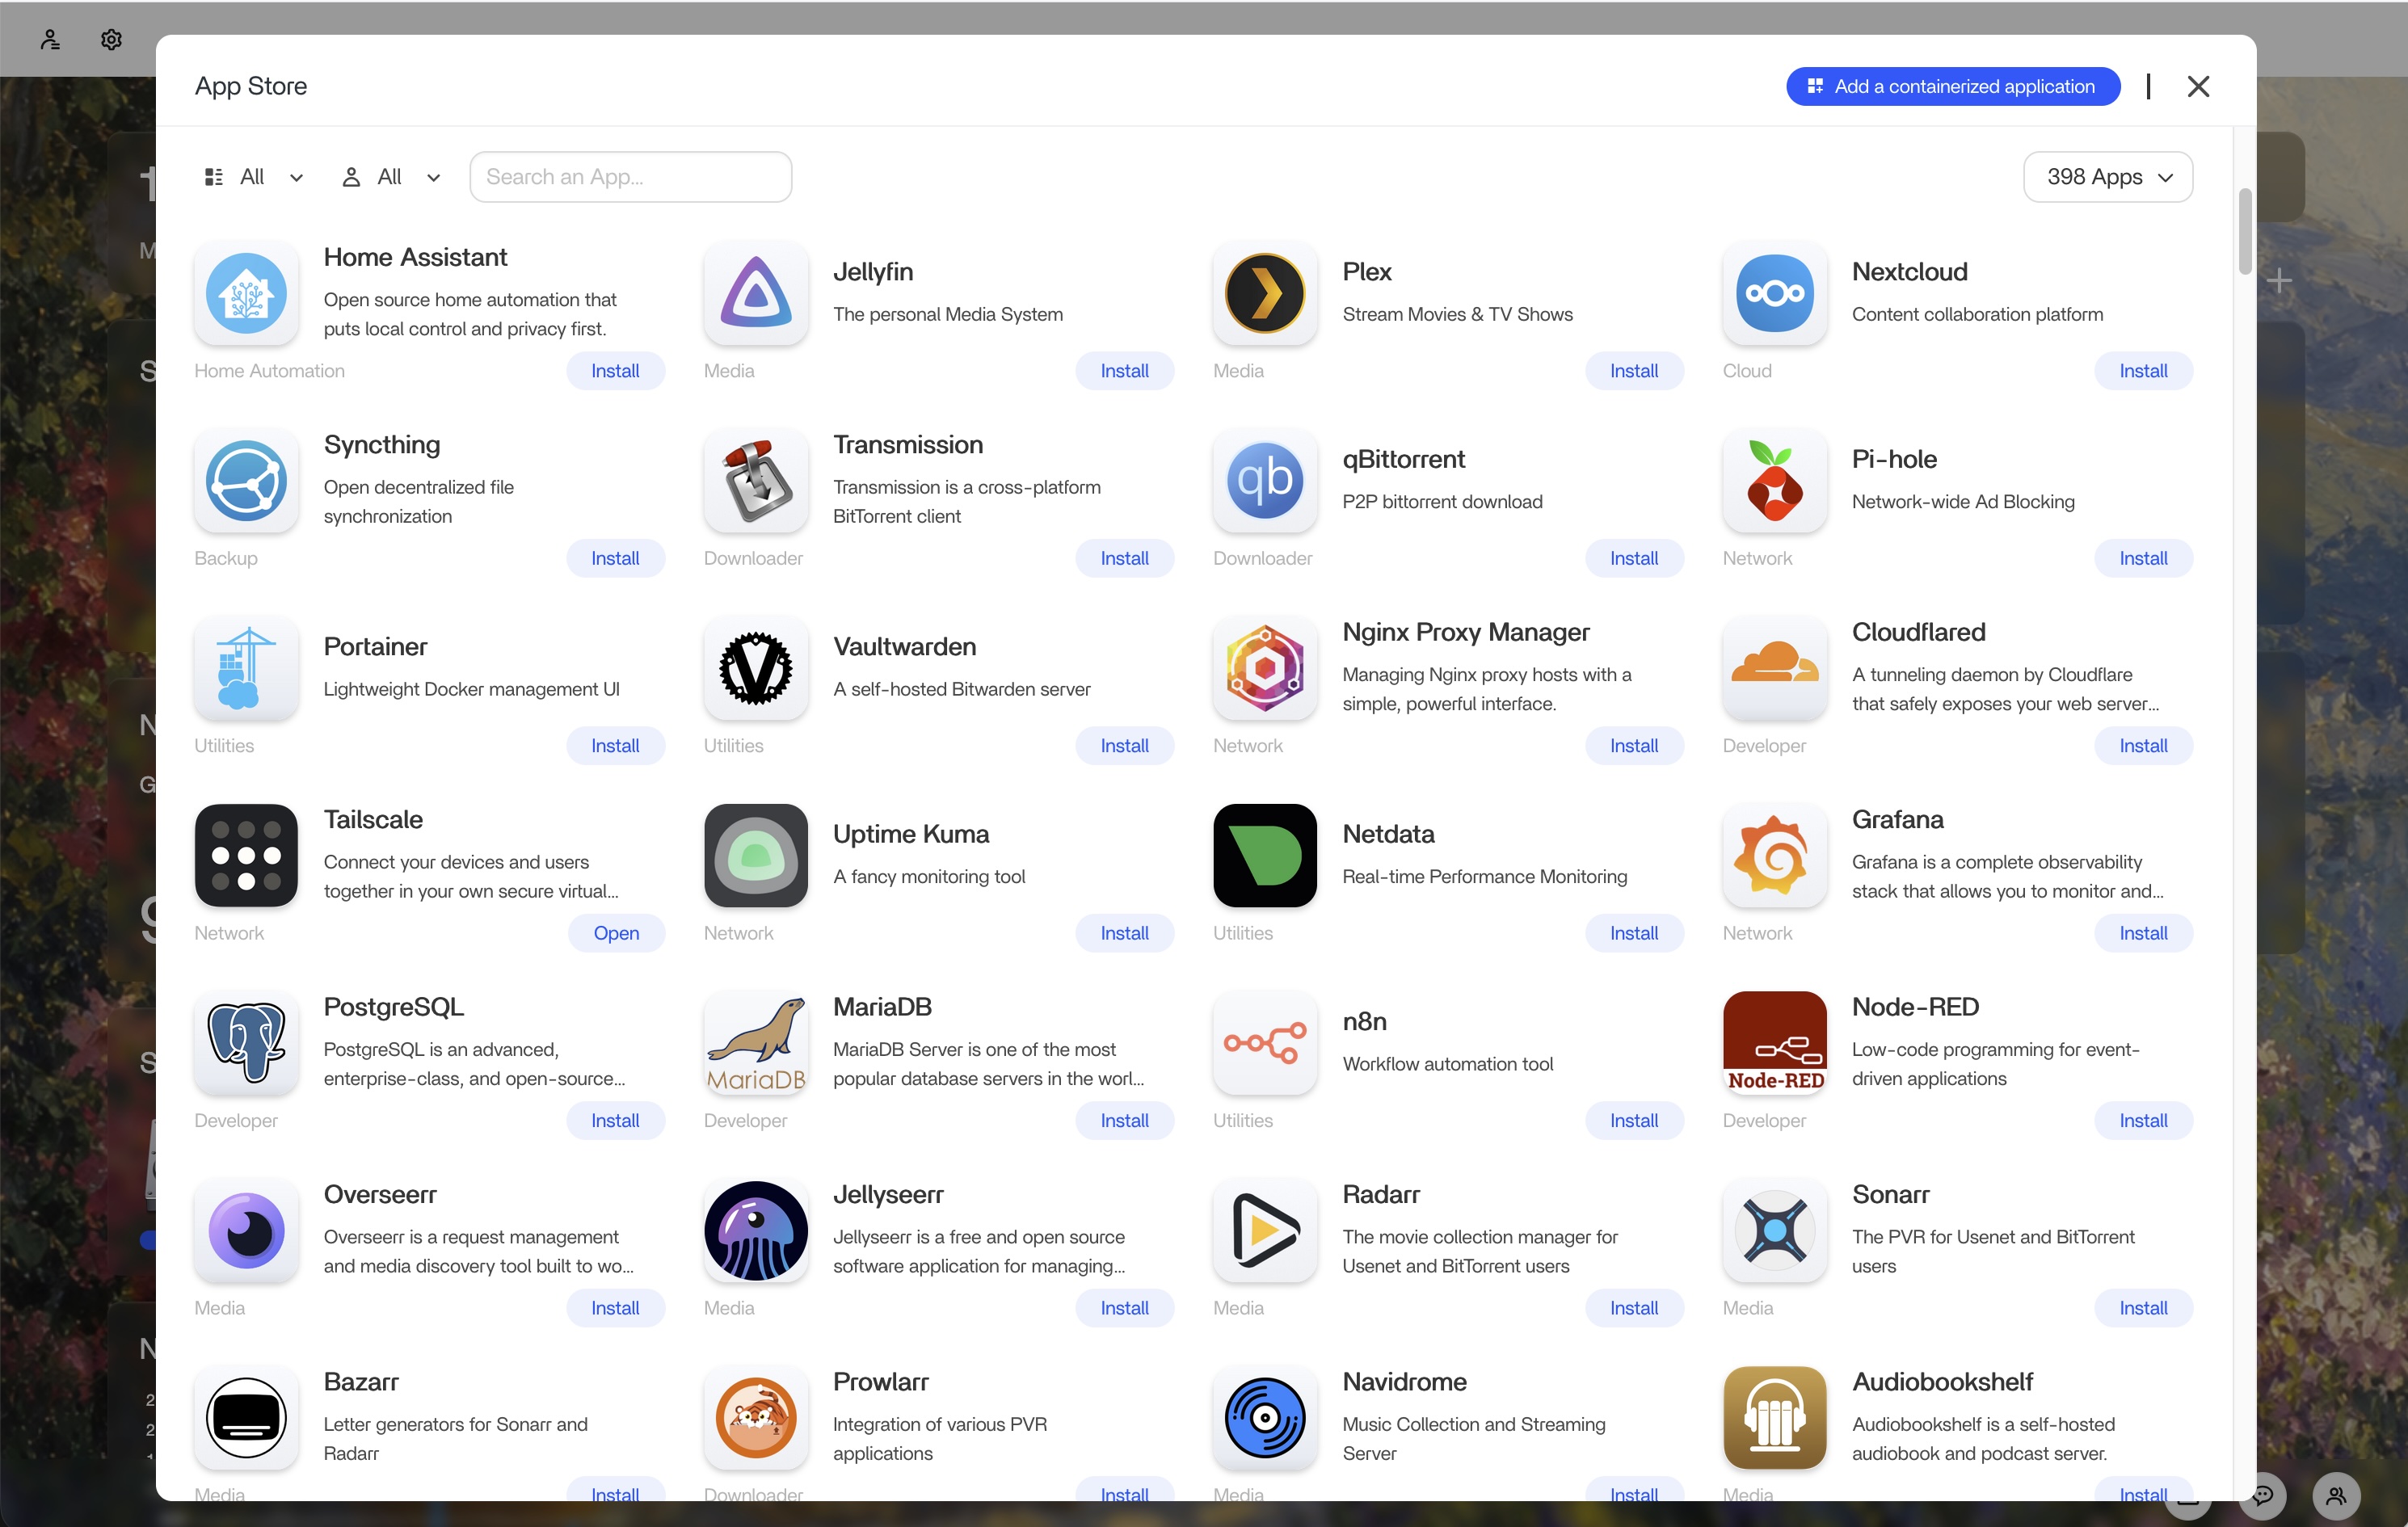Click the Home Assistant app icon

[246, 293]
